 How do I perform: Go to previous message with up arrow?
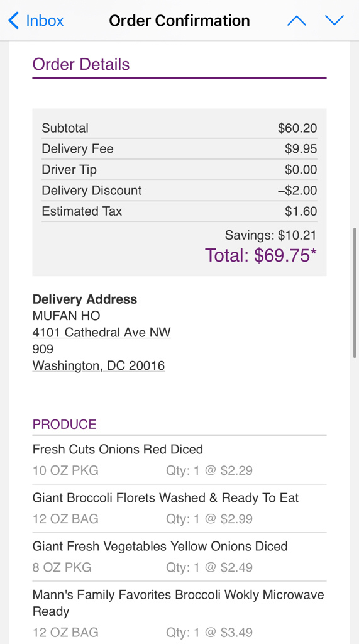(x=297, y=21)
